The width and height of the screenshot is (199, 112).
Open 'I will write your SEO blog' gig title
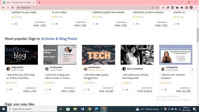[x=21, y=76]
